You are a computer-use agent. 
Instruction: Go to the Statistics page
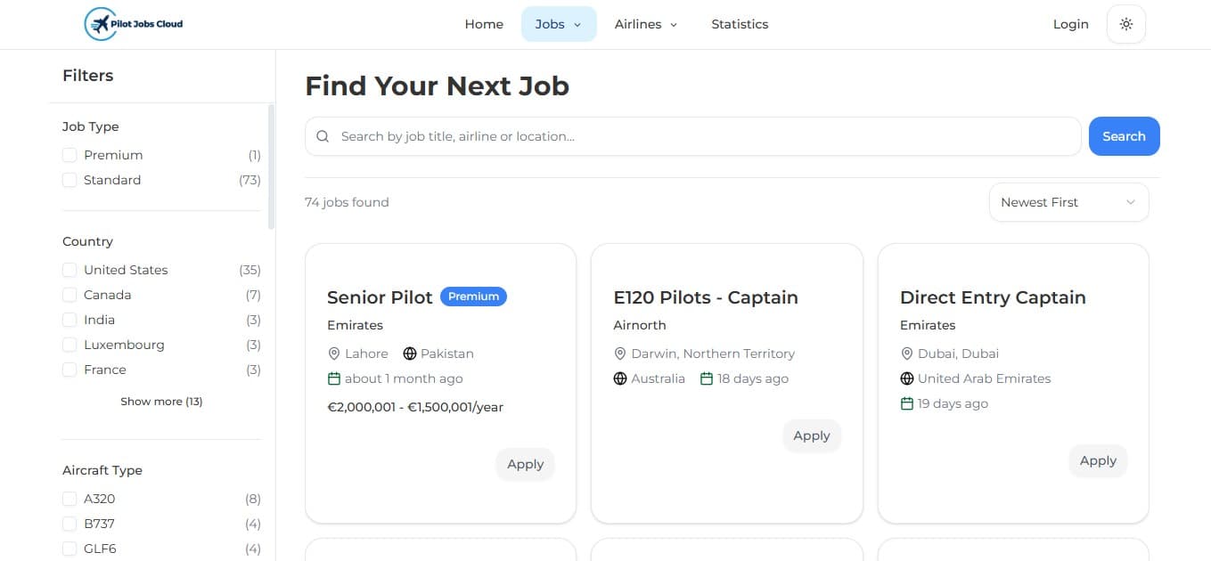click(740, 24)
